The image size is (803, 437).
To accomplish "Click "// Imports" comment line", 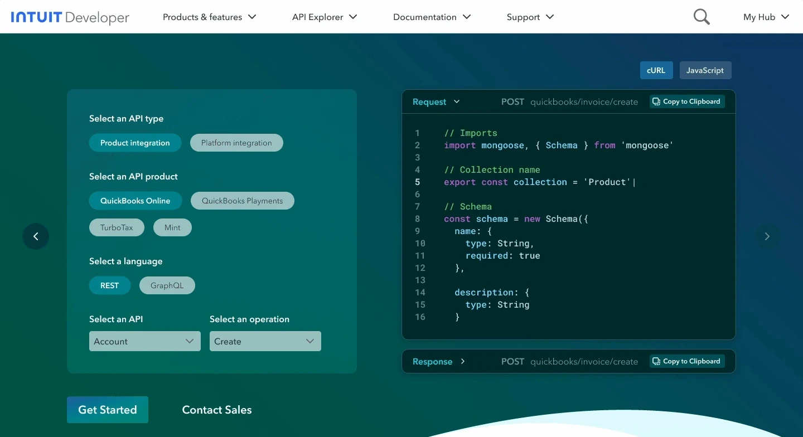I will click(471, 133).
